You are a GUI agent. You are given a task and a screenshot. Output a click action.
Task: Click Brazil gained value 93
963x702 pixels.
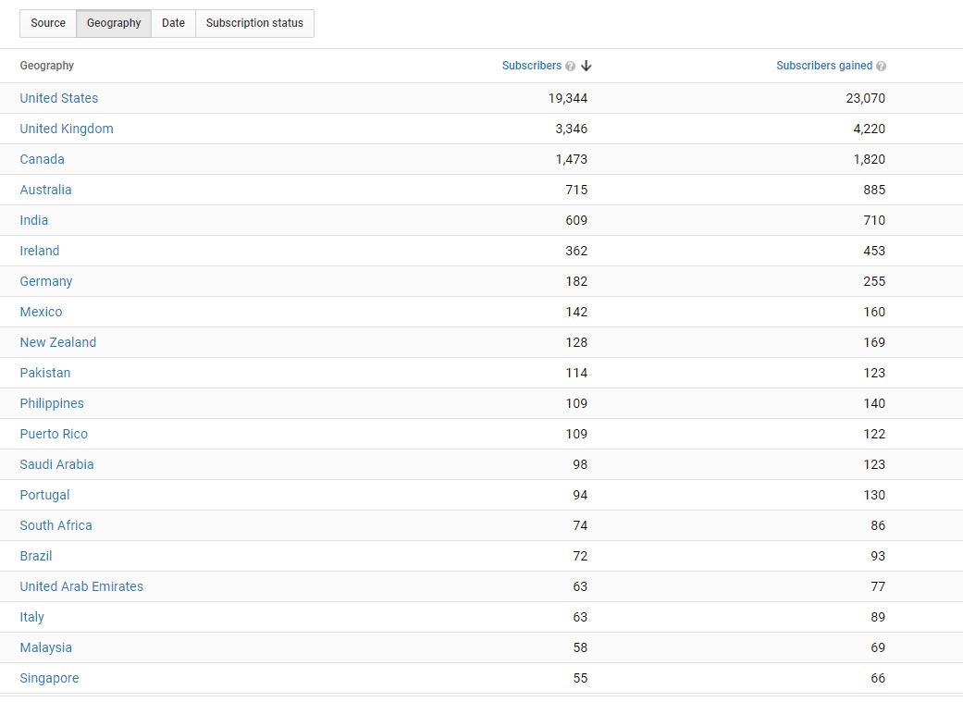(x=878, y=556)
